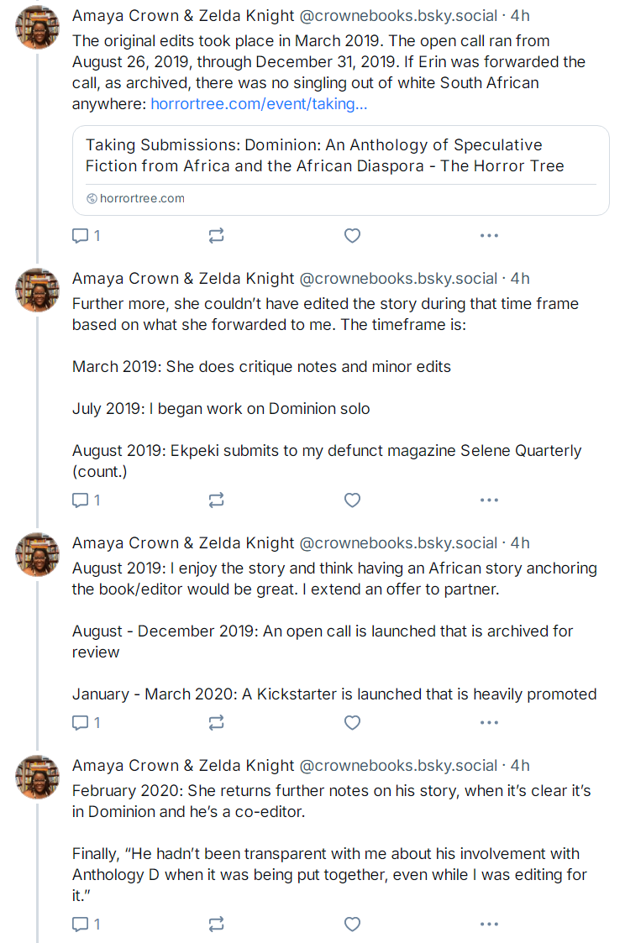Open more options on the Kickstarter post
The width and height of the screenshot is (625, 943).
pos(489,722)
